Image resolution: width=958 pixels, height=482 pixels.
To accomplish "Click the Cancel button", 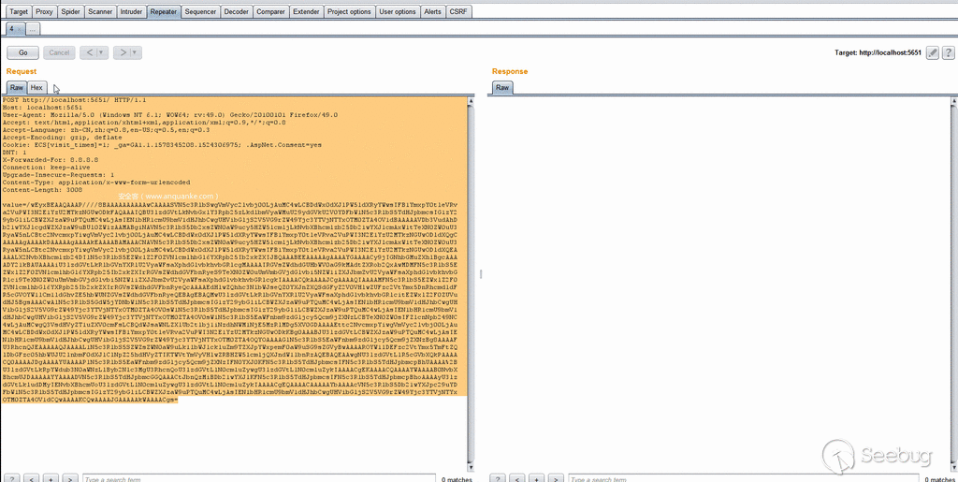I will pyautogui.click(x=59, y=53).
